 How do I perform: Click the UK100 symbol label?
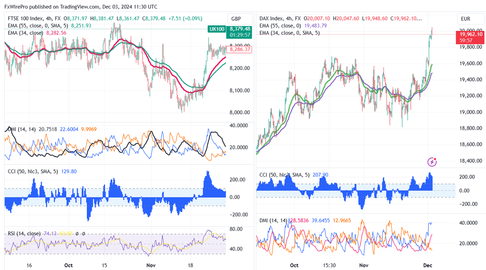coord(217,29)
